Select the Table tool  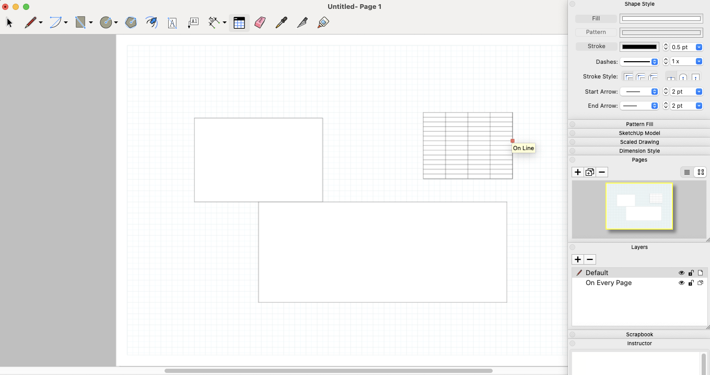click(x=239, y=22)
